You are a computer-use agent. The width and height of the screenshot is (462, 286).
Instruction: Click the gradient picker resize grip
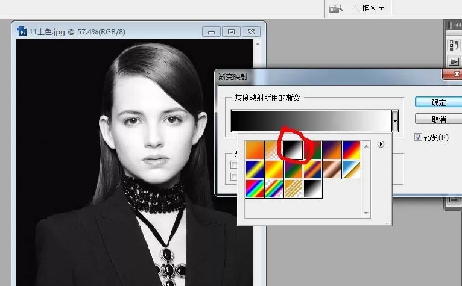(x=388, y=222)
